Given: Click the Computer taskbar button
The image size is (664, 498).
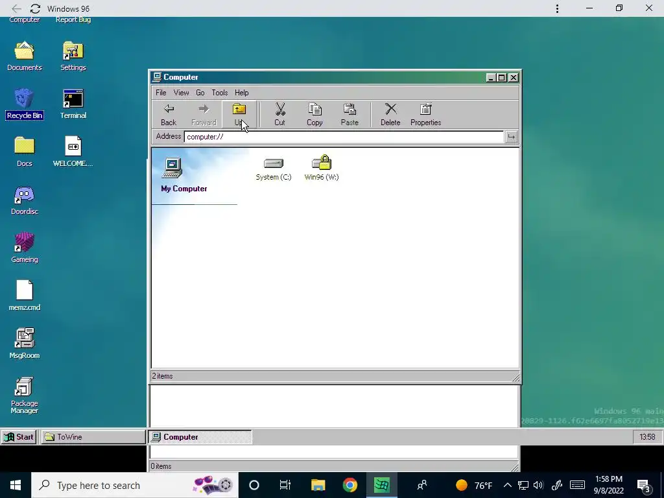Looking at the screenshot, I should [x=200, y=437].
